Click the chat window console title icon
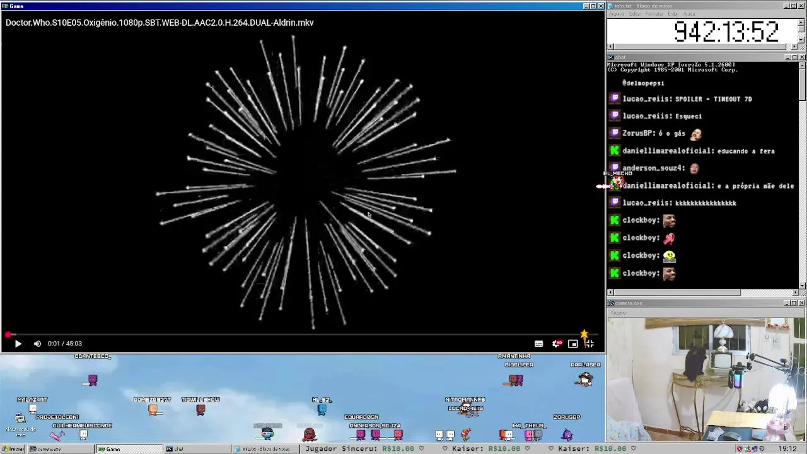The height and width of the screenshot is (454, 807). 610,57
